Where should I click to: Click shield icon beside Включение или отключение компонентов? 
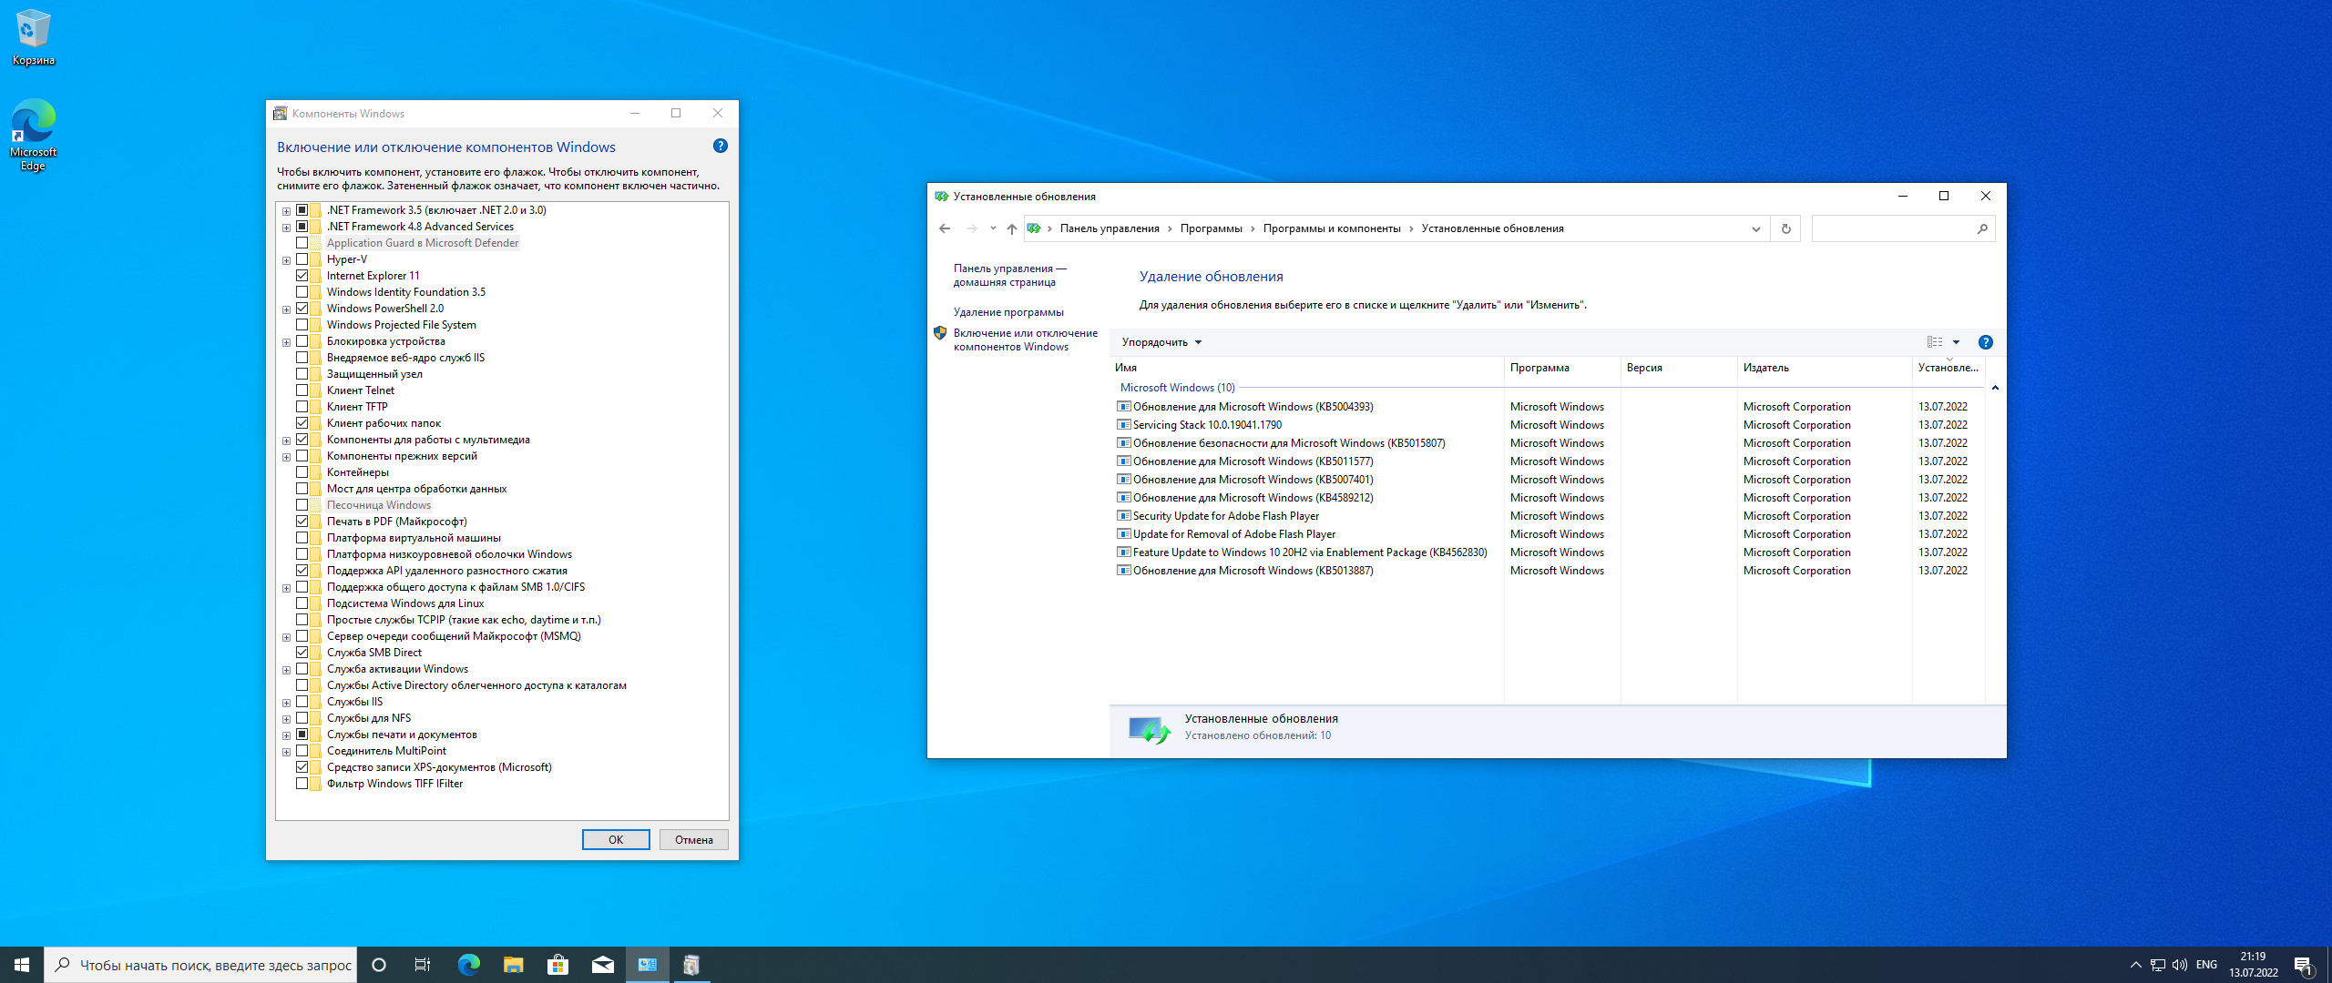pos(940,333)
